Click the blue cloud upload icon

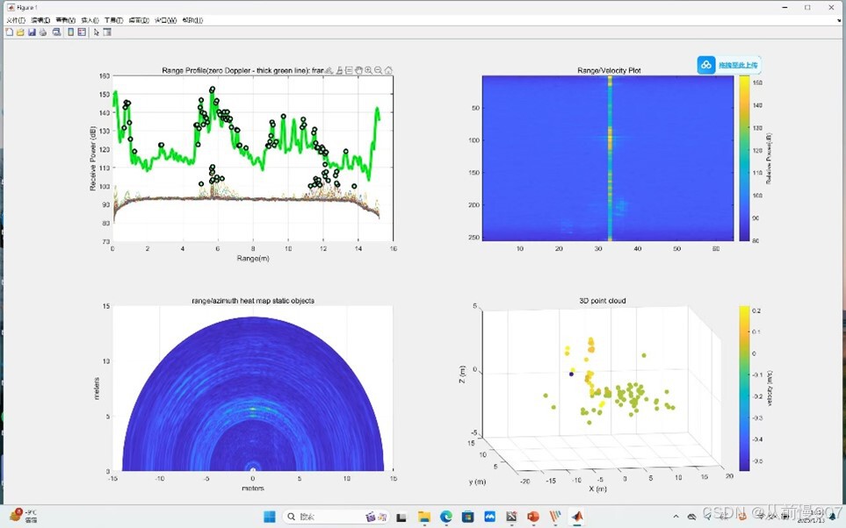click(705, 65)
